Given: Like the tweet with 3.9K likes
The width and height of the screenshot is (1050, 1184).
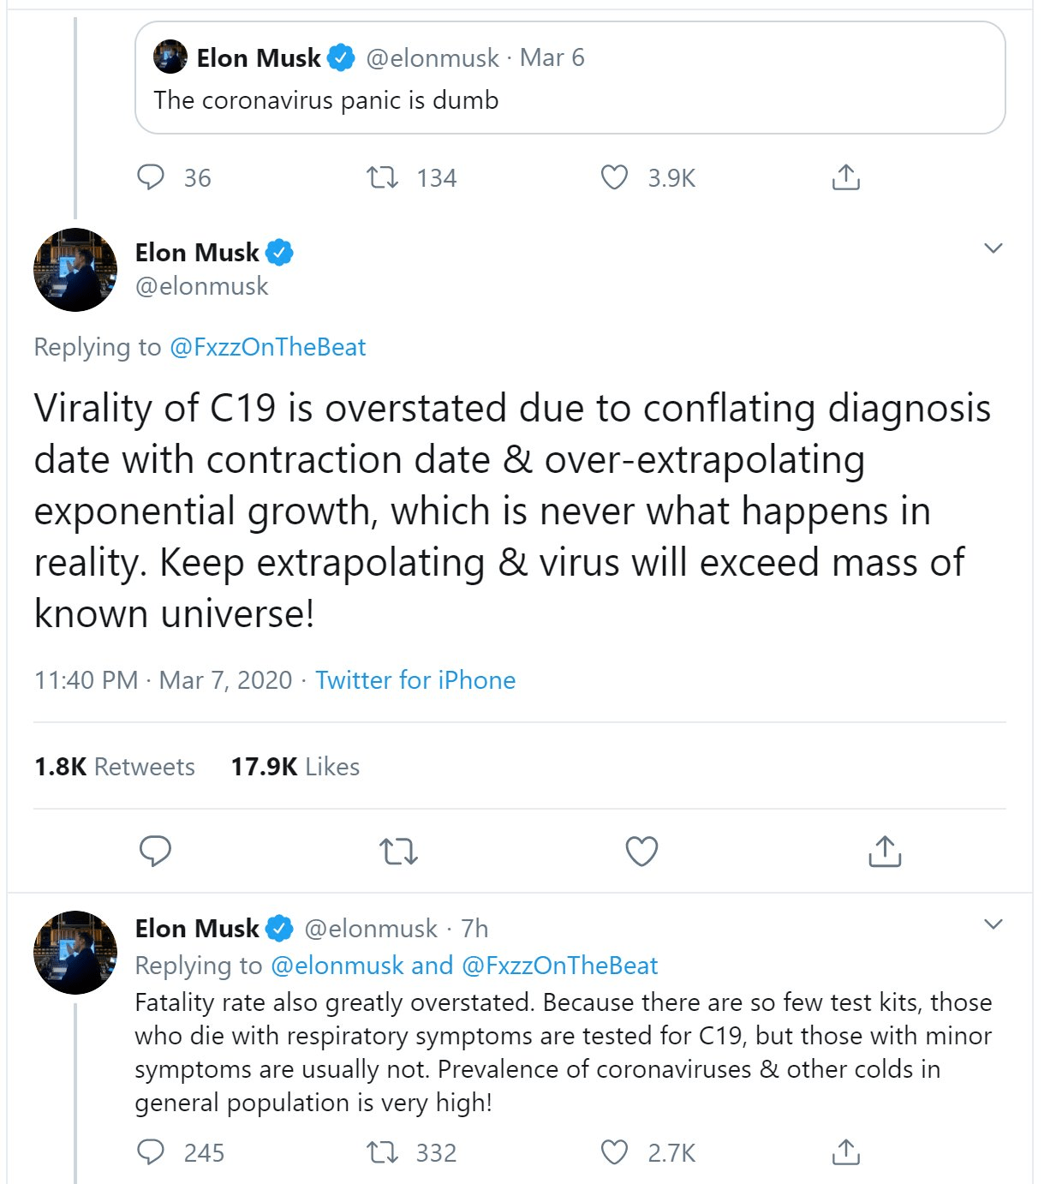Looking at the screenshot, I should click(614, 177).
